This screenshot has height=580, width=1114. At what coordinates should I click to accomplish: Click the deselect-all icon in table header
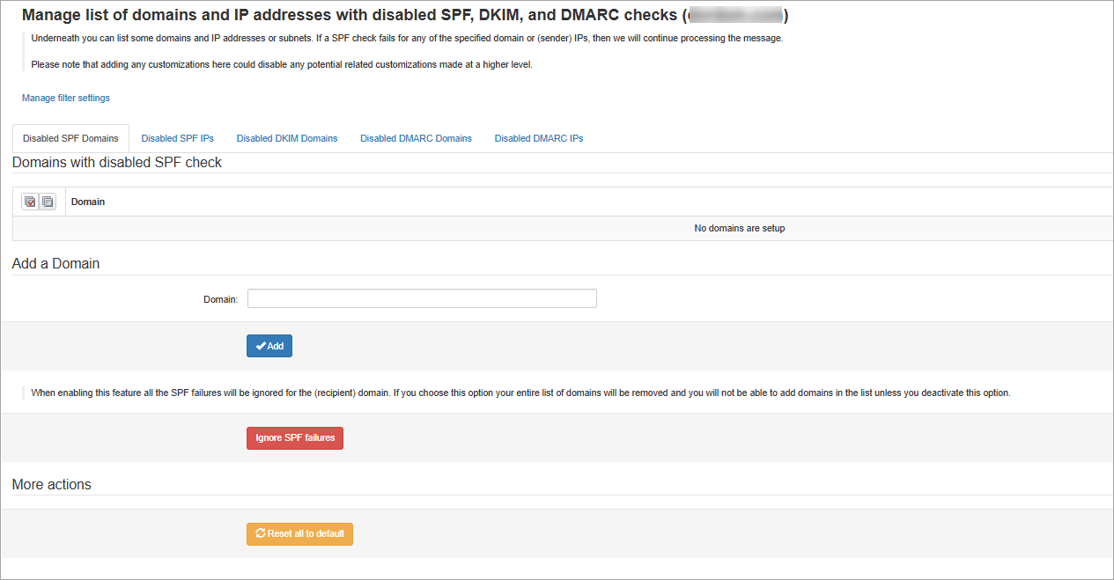(48, 202)
